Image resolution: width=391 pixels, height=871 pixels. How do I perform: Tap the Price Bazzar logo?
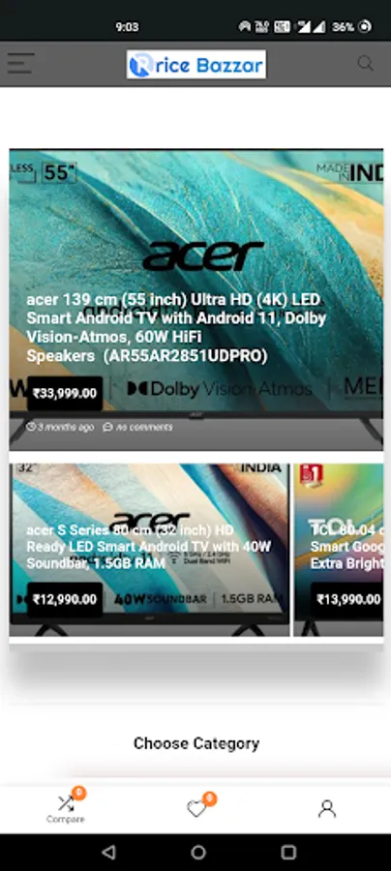click(196, 65)
